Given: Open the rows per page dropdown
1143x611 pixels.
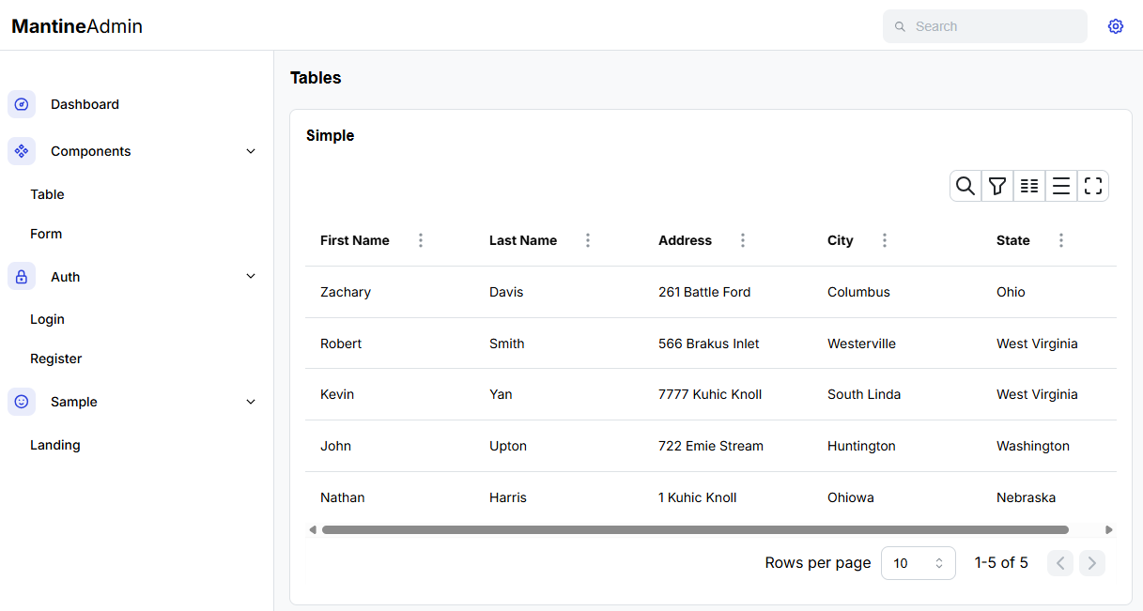Looking at the screenshot, I should click(x=918, y=563).
